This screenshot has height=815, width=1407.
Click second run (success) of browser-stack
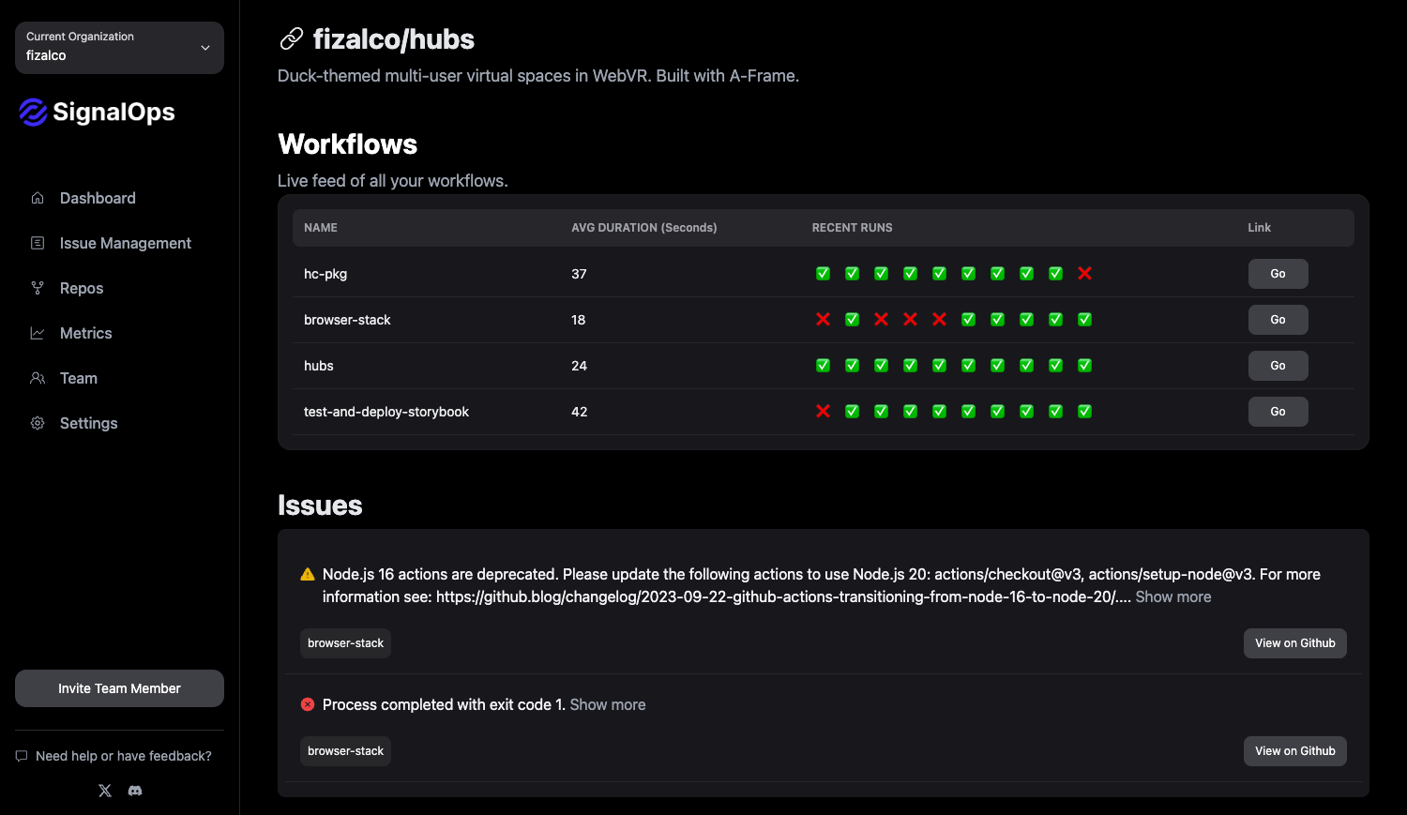point(852,319)
